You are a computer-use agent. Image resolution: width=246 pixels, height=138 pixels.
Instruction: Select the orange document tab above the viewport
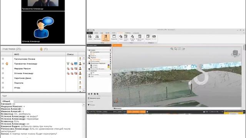click(x=117, y=45)
